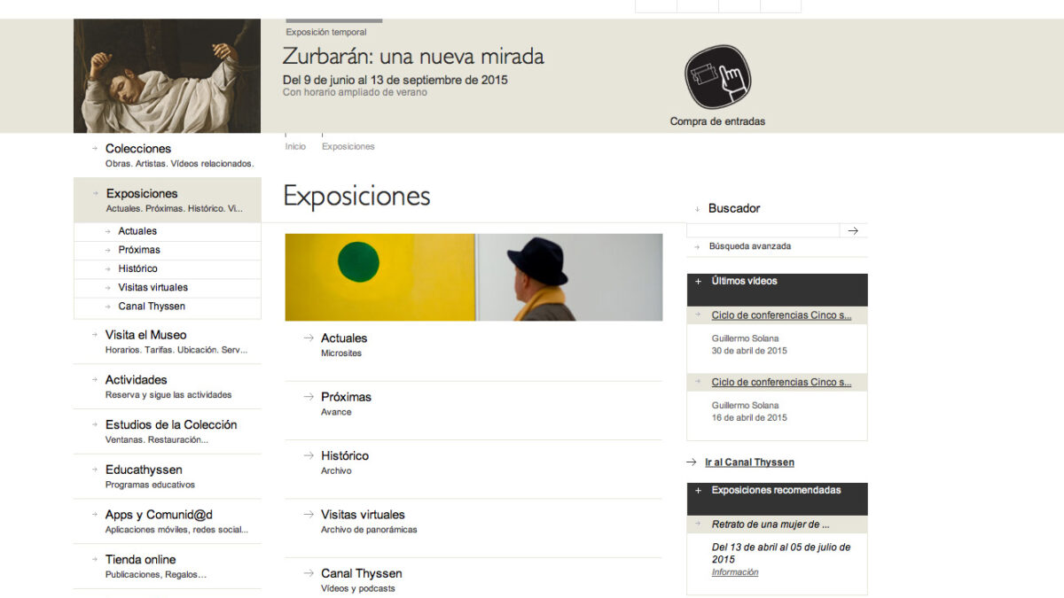Screen dimensions: 1064x598
Task: Open Retrato de una mujer de... exhibition
Action: point(771,524)
